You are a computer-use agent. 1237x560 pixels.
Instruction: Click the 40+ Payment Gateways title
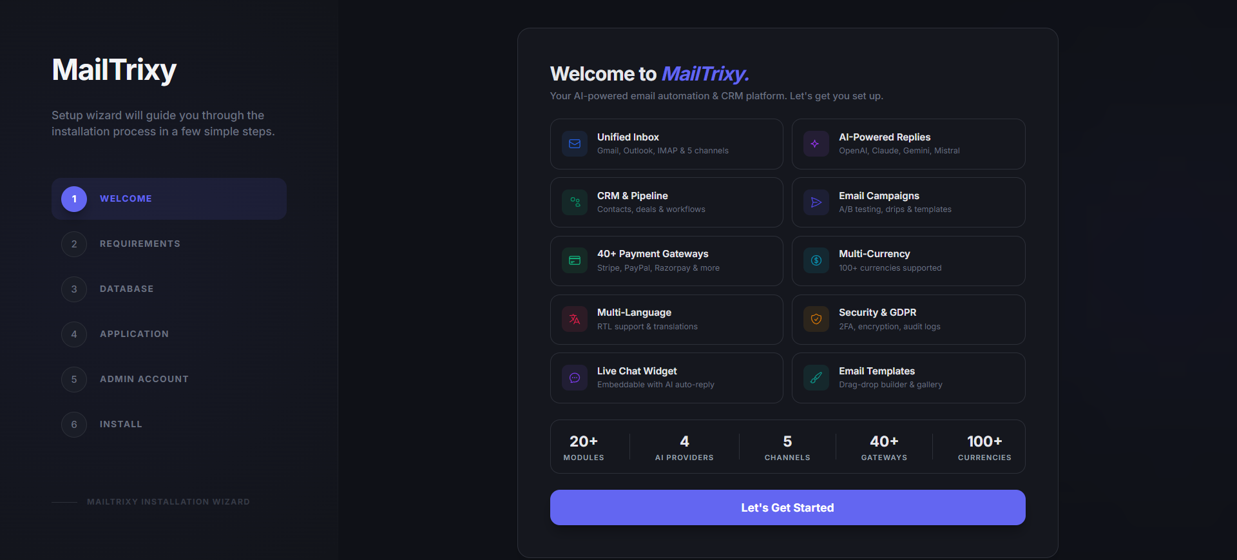tap(653, 254)
